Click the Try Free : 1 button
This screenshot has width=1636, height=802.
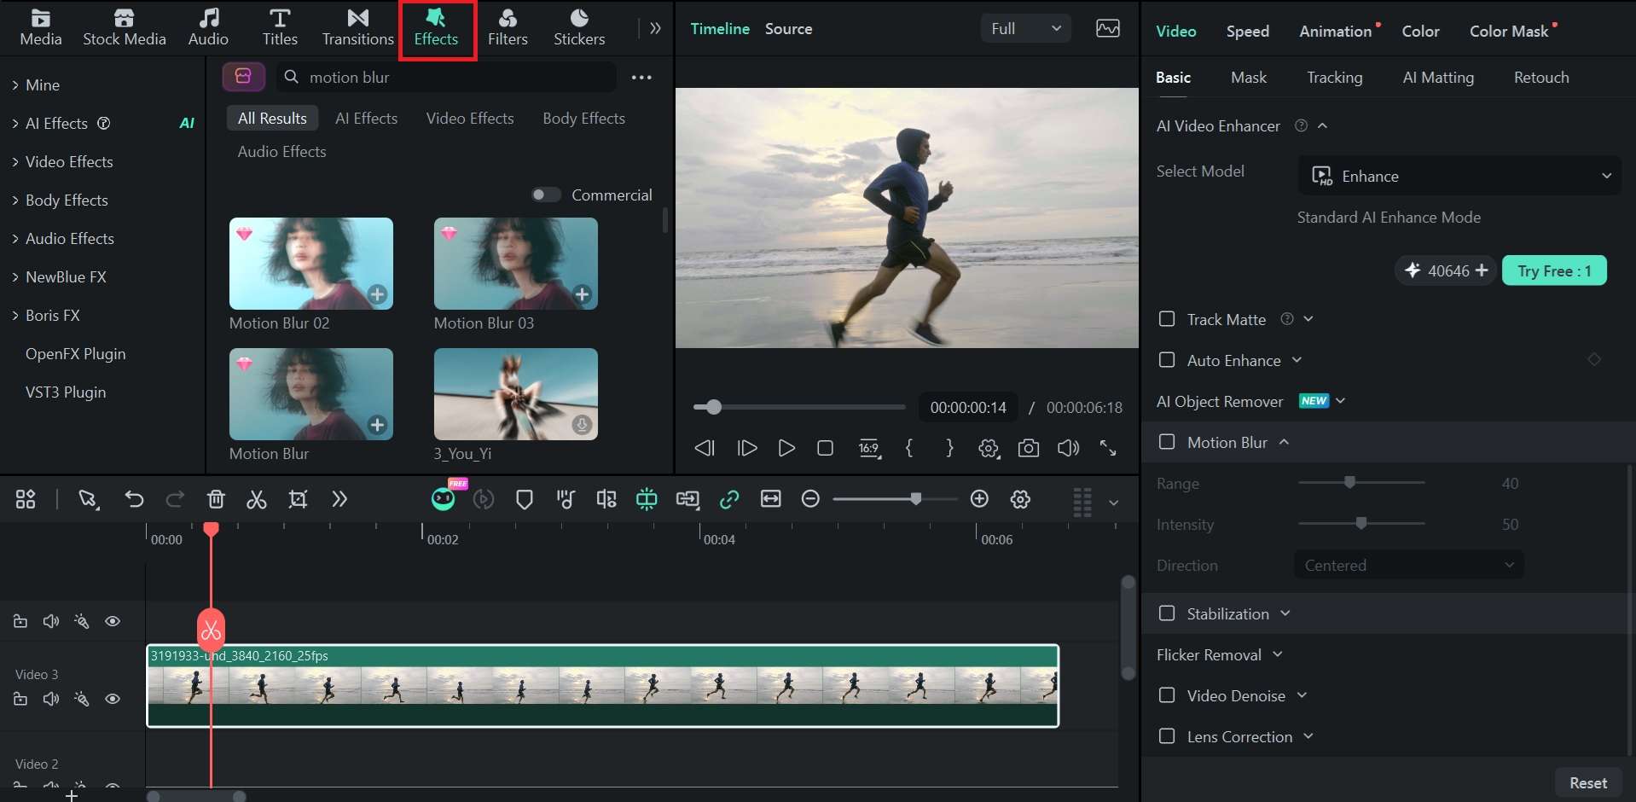(x=1554, y=270)
